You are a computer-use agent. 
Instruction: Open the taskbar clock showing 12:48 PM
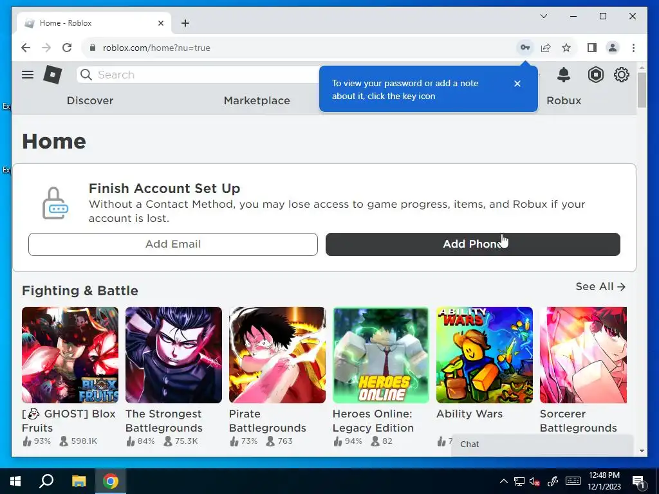tap(604, 481)
